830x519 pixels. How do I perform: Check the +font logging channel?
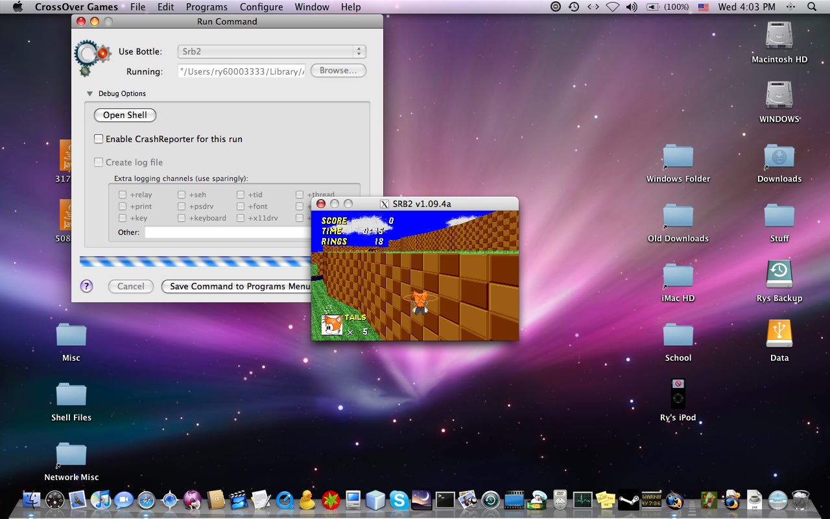pos(241,206)
